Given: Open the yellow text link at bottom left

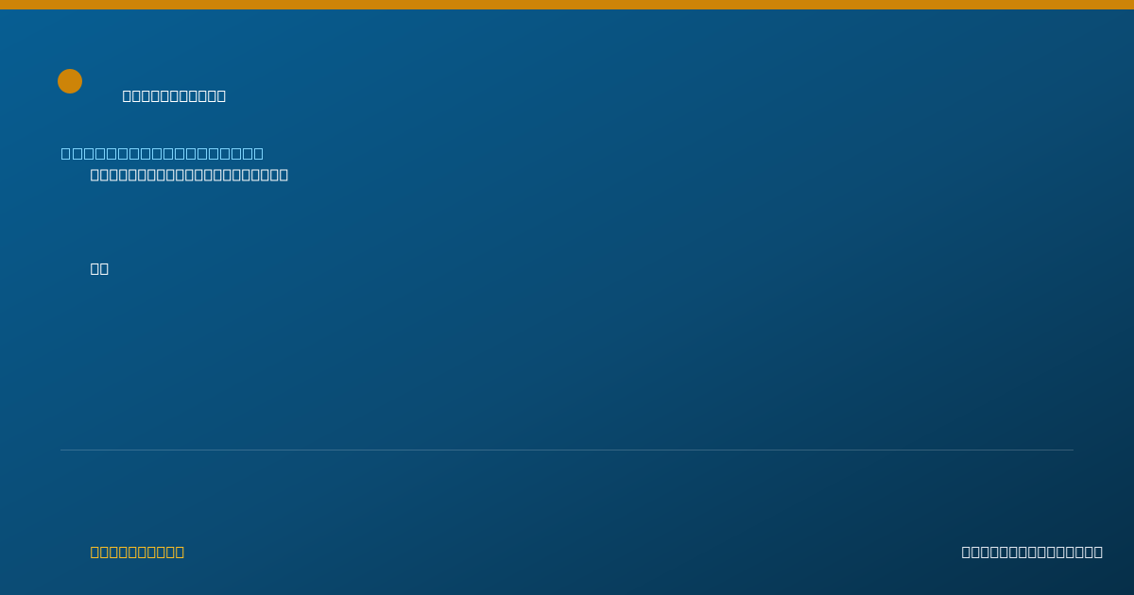Looking at the screenshot, I should 137,552.
